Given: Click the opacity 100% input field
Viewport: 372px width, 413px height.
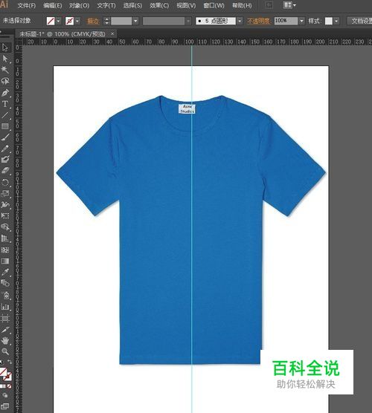Looking at the screenshot, I should (x=286, y=21).
